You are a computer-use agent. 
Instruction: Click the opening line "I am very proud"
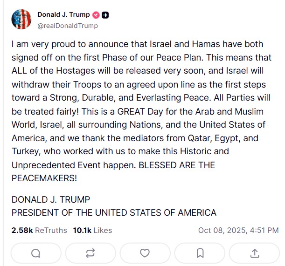click(42, 44)
